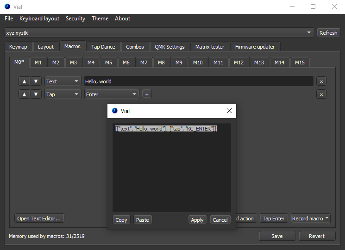The width and height of the screenshot is (345, 250).
Task: Revert macro changes
Action: coord(317,236)
